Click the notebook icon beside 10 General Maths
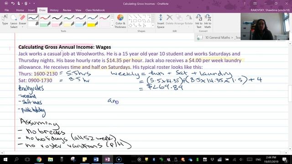 point(200,38)
